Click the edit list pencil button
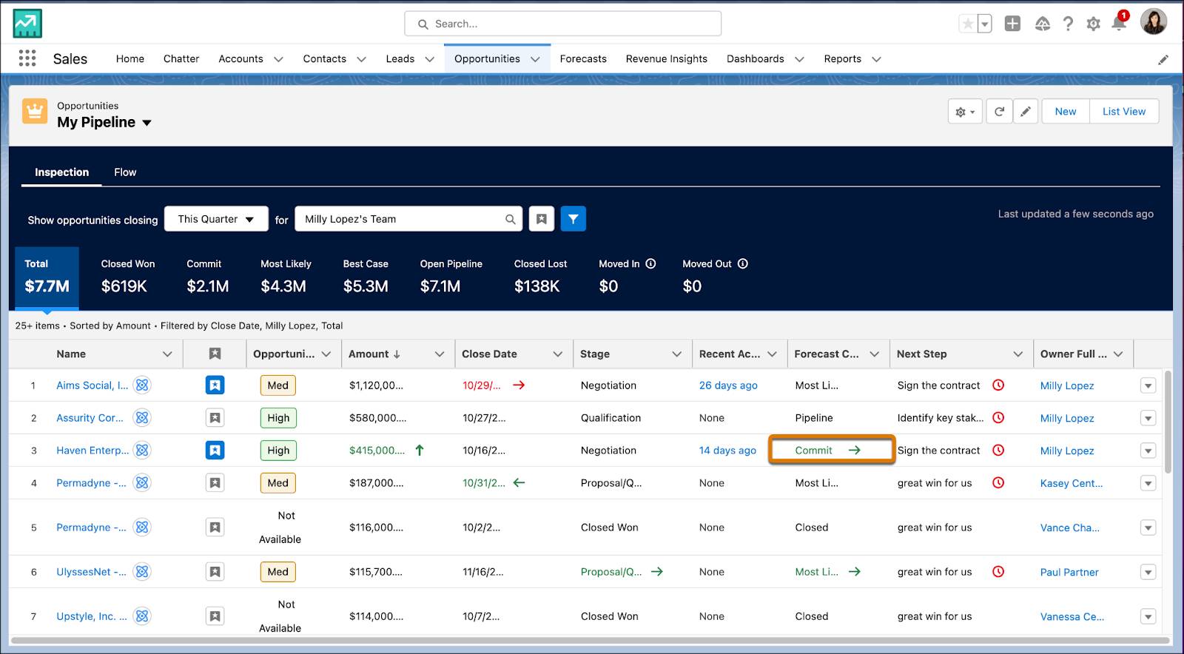Image resolution: width=1184 pixels, height=654 pixels. pyautogui.click(x=1026, y=112)
